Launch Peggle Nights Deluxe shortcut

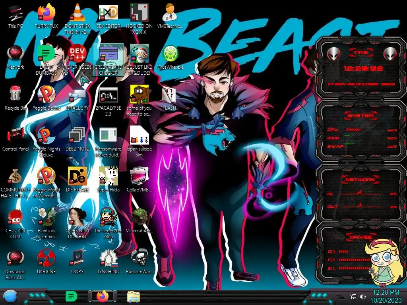pos(47,142)
